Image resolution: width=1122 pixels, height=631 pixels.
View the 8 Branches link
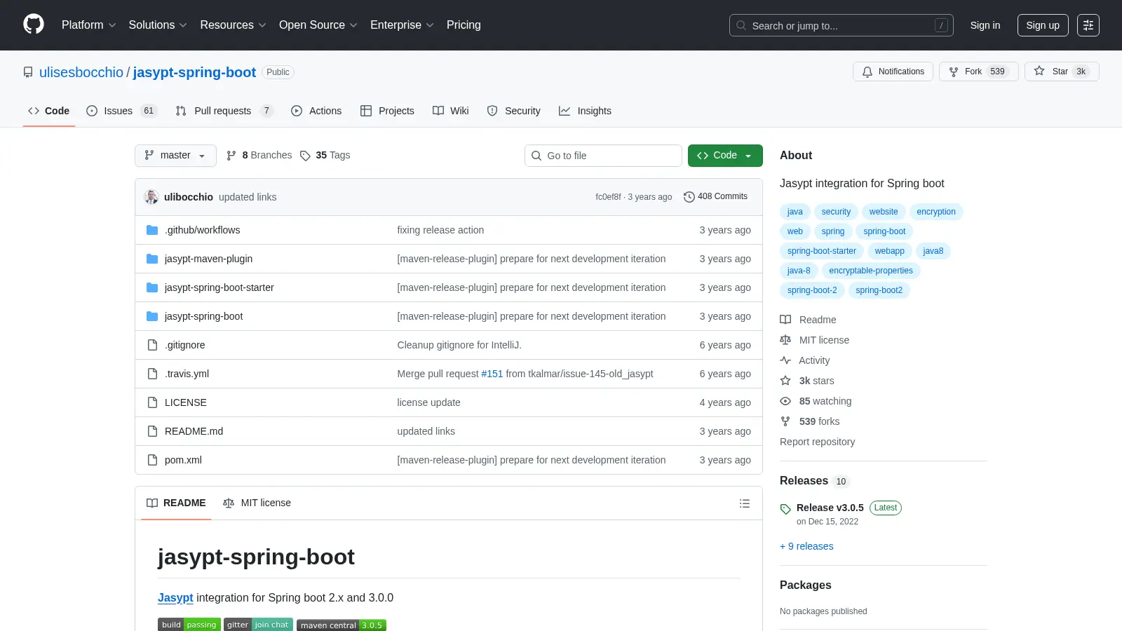coord(259,156)
